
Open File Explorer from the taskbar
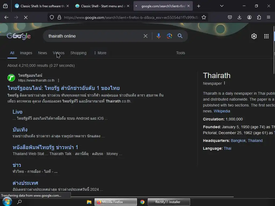pos(89,202)
